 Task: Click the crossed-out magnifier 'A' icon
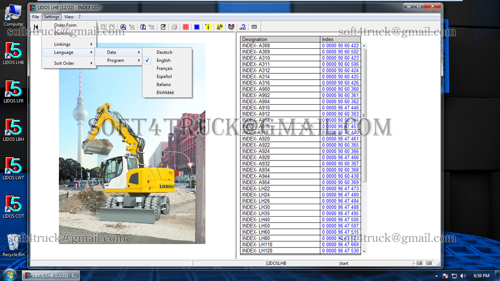pos(132,27)
